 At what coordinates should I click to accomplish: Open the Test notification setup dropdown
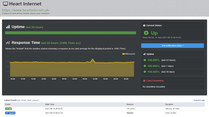172,46
